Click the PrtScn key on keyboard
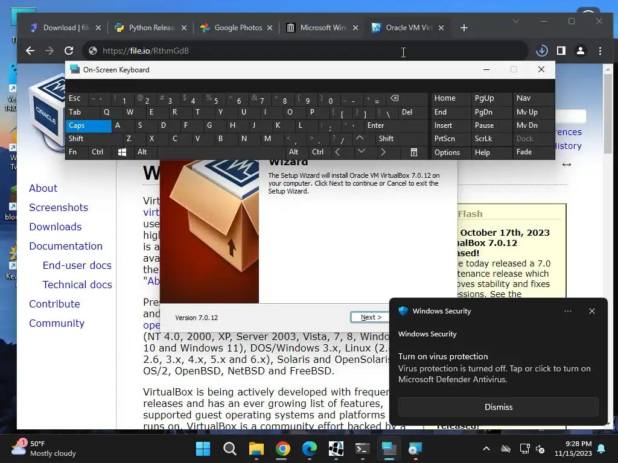This screenshot has width=618, height=463. point(451,139)
